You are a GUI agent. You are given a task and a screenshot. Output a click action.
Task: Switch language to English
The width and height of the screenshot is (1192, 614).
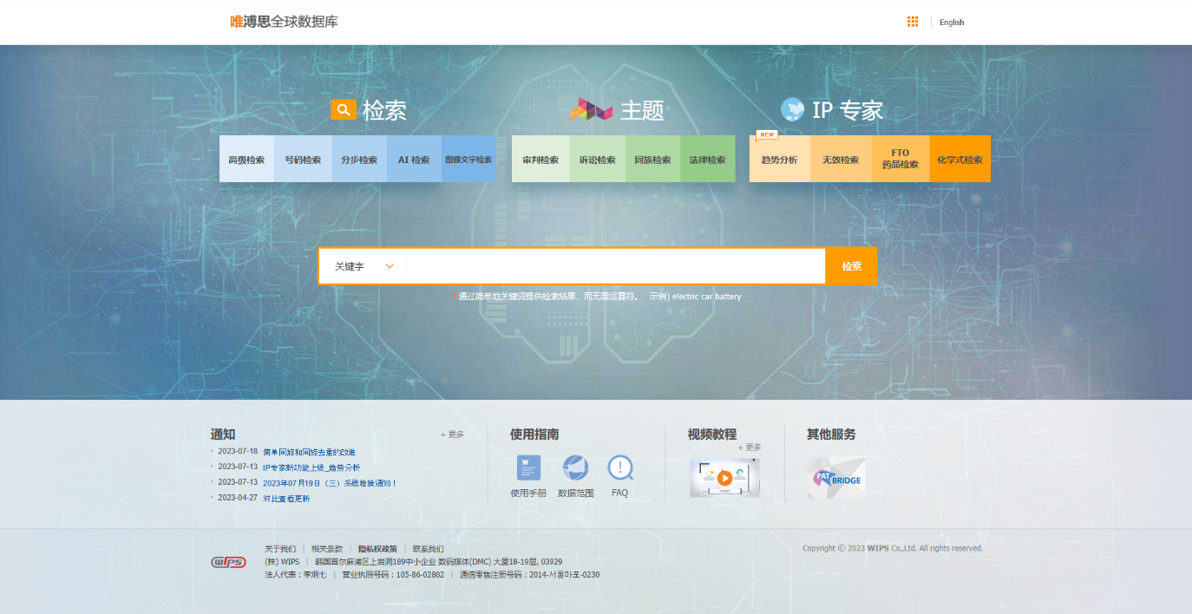[x=952, y=23]
